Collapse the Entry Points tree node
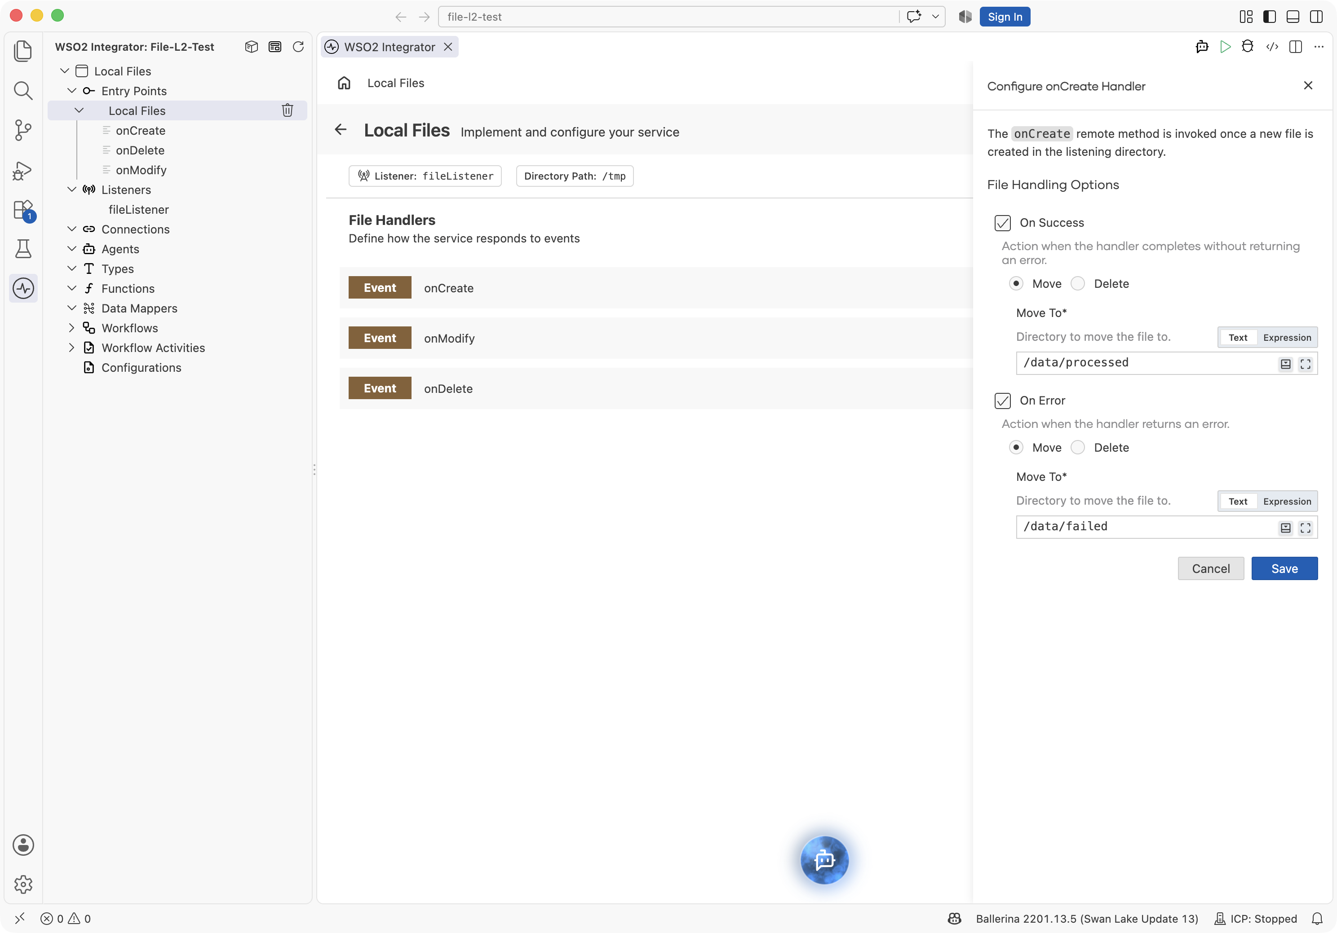This screenshot has height=933, width=1337. (x=71, y=91)
